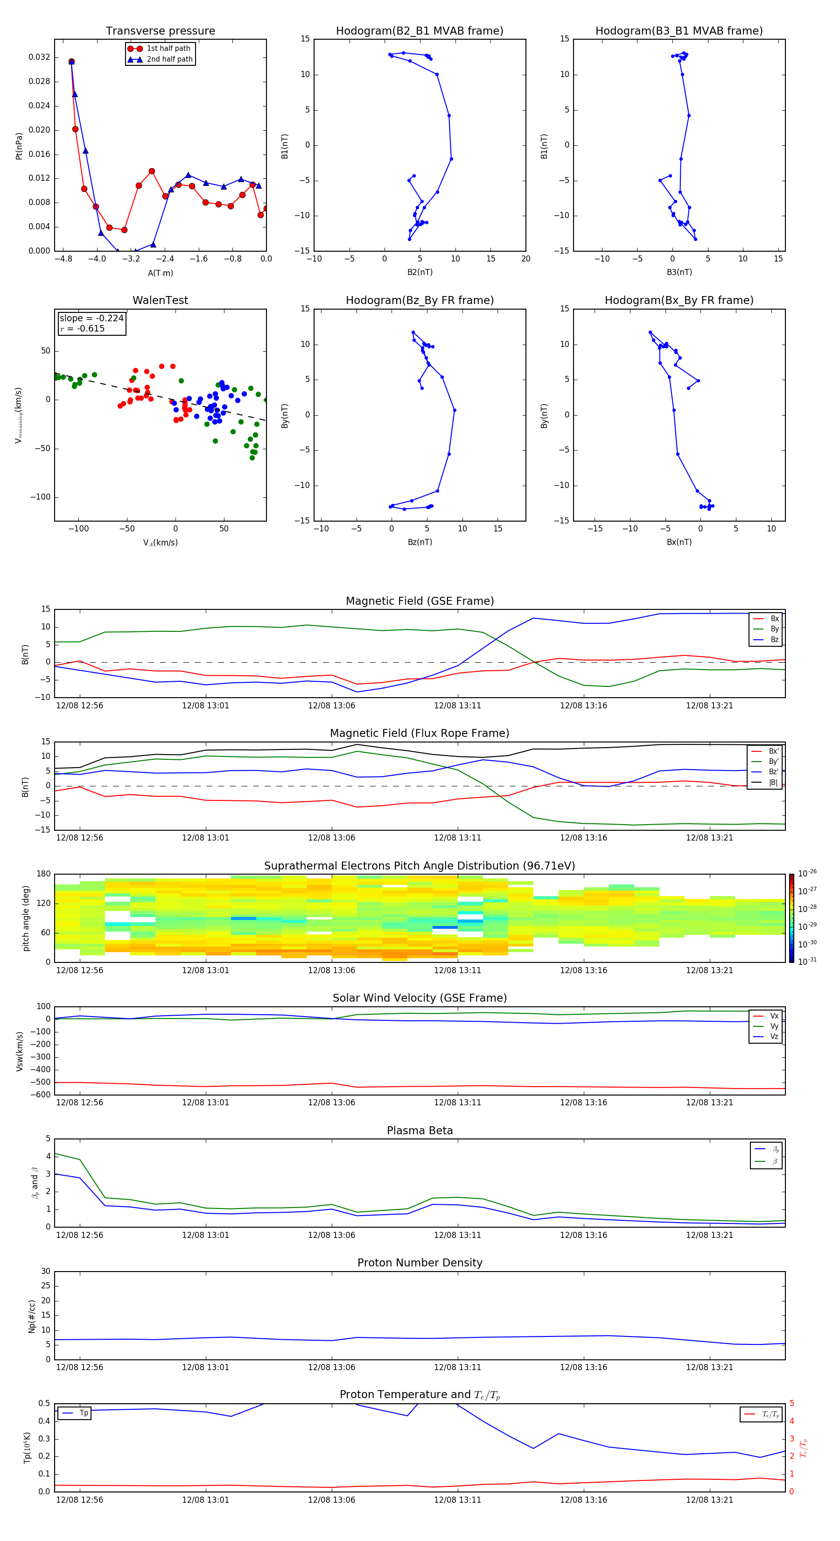Click the "Vy" legend entry

tap(766, 1026)
